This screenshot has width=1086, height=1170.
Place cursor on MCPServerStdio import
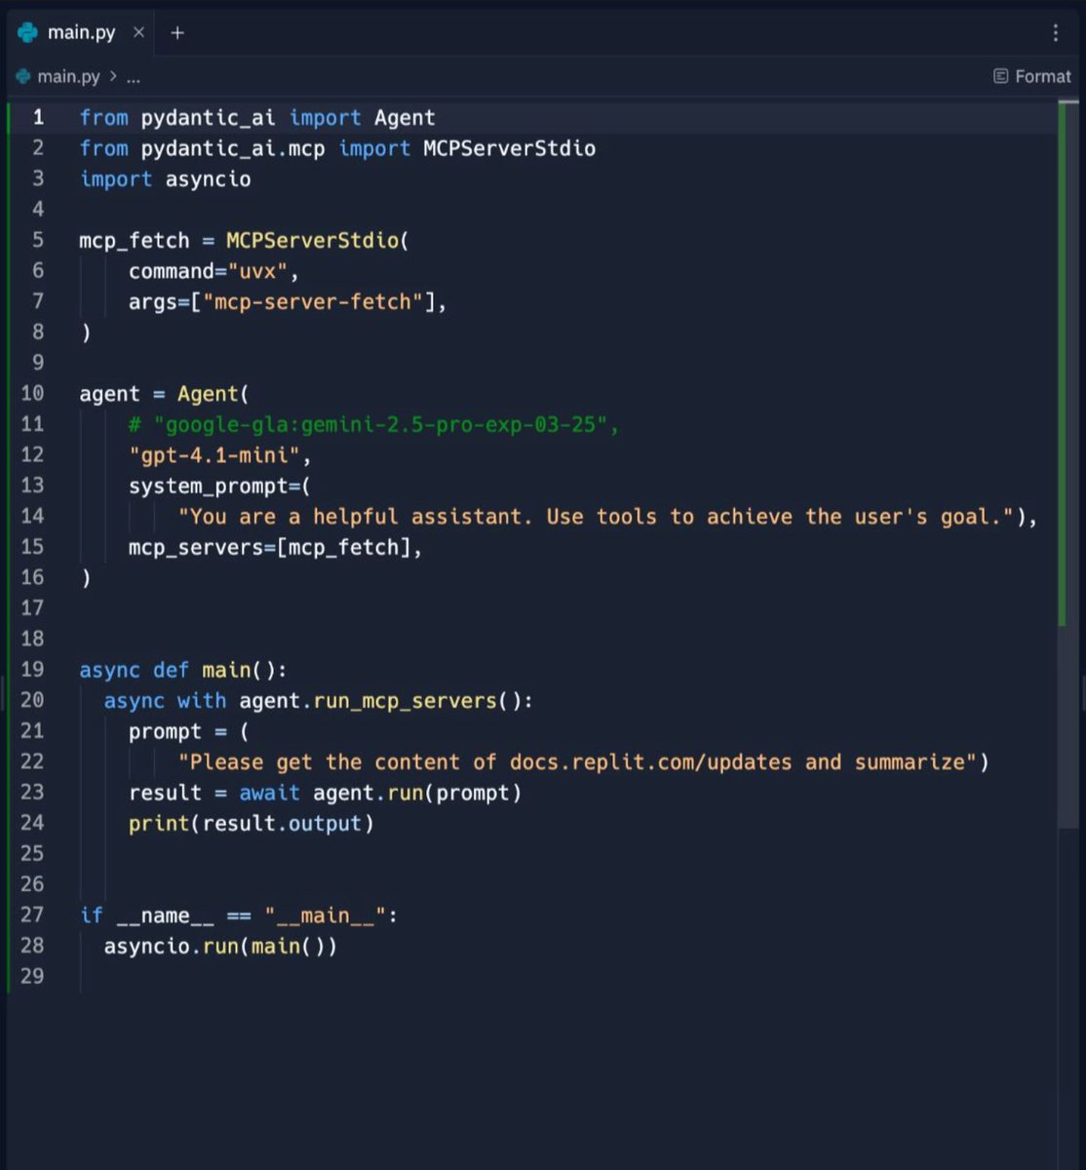(509, 148)
